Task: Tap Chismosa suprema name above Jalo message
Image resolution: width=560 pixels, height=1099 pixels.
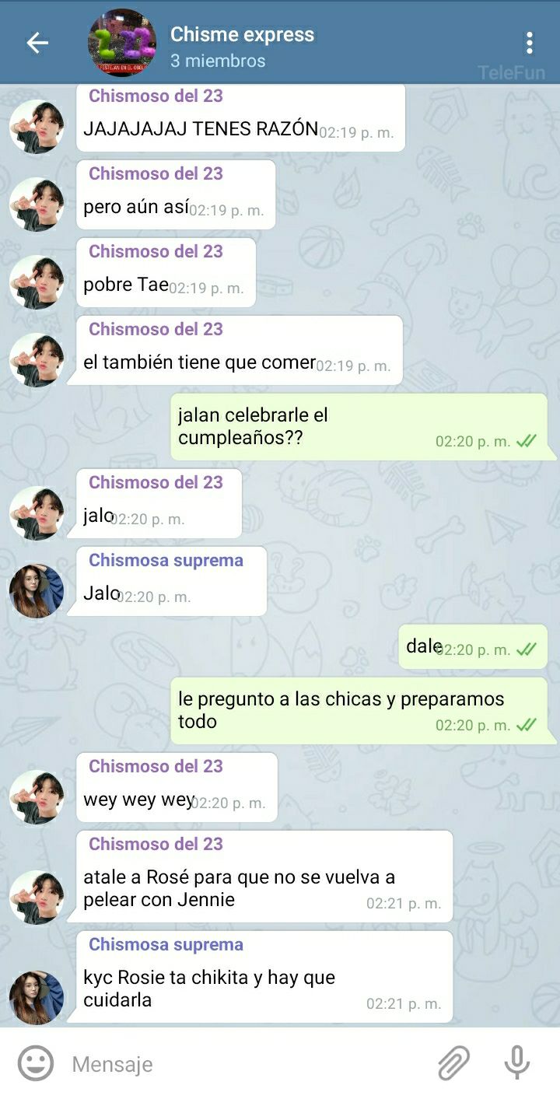Action: pyautogui.click(x=166, y=560)
